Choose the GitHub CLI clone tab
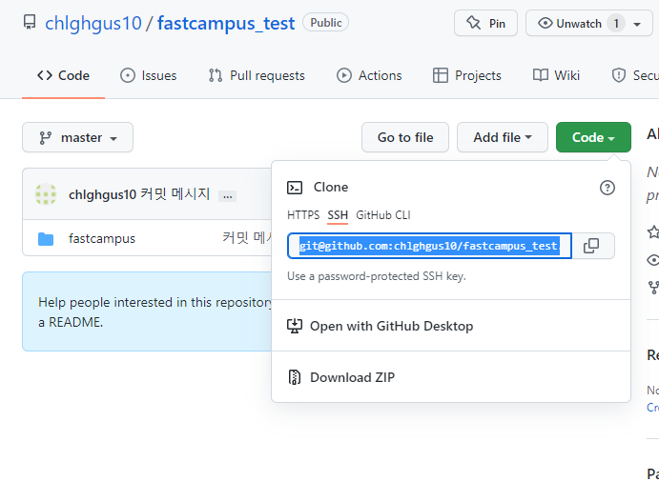Image resolution: width=659 pixels, height=482 pixels. click(x=382, y=215)
